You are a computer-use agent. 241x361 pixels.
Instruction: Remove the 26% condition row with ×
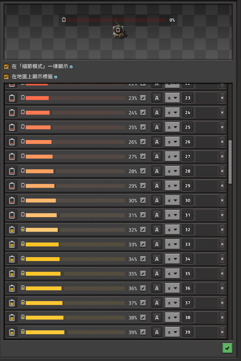[222, 142]
